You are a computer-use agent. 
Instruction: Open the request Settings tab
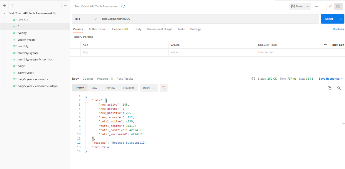point(196,29)
